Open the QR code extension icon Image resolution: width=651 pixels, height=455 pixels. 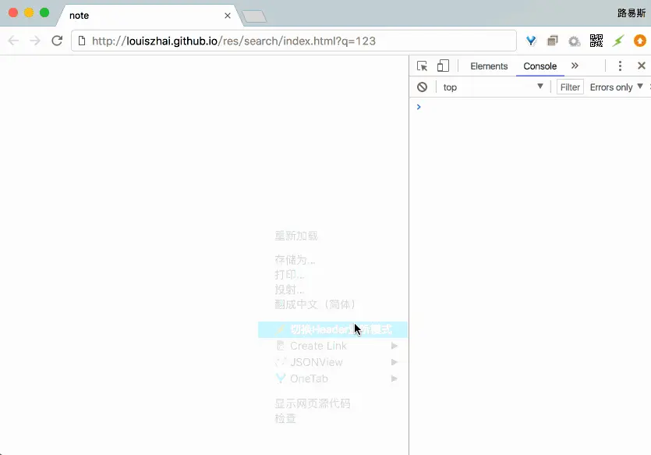click(x=596, y=40)
